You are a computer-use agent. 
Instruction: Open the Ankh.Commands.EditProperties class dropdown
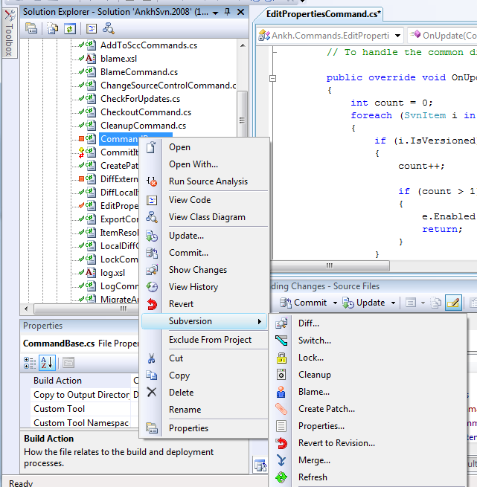(x=396, y=36)
